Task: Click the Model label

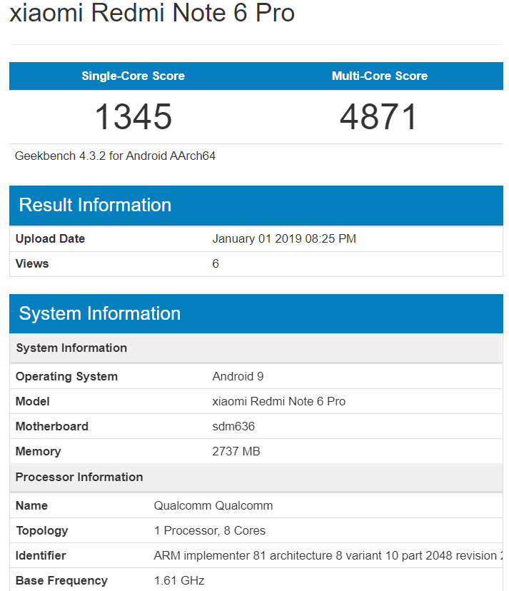Action: coord(32,401)
